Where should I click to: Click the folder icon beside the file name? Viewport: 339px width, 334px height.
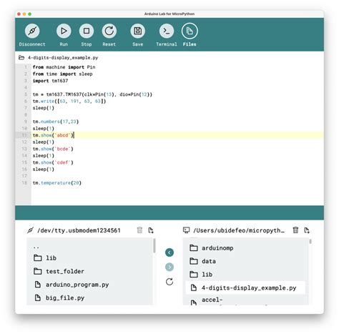tap(21, 57)
